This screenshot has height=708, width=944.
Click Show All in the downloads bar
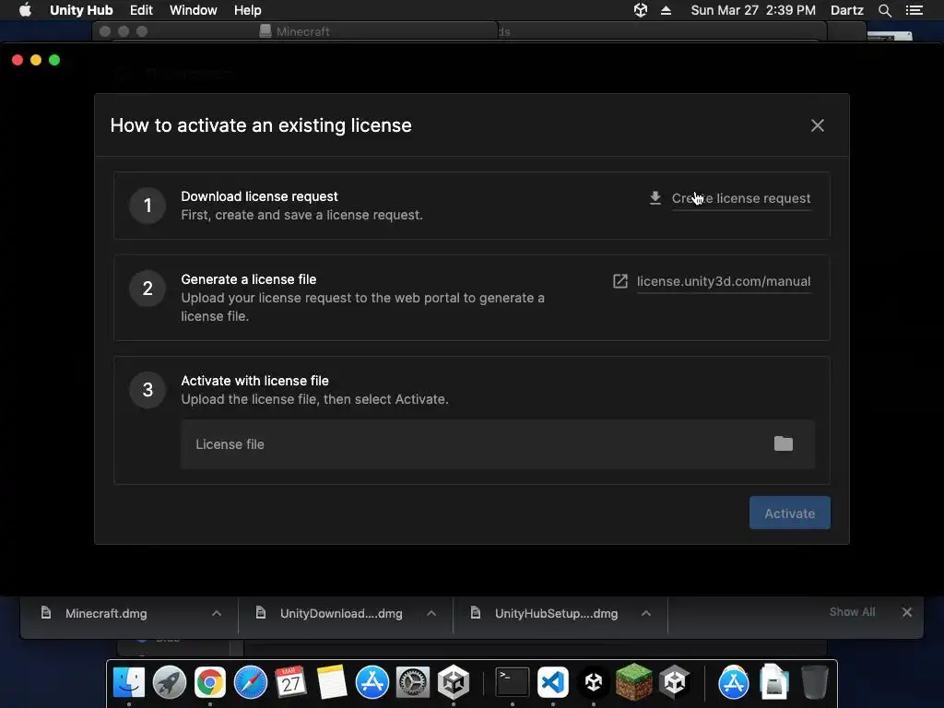(x=852, y=612)
